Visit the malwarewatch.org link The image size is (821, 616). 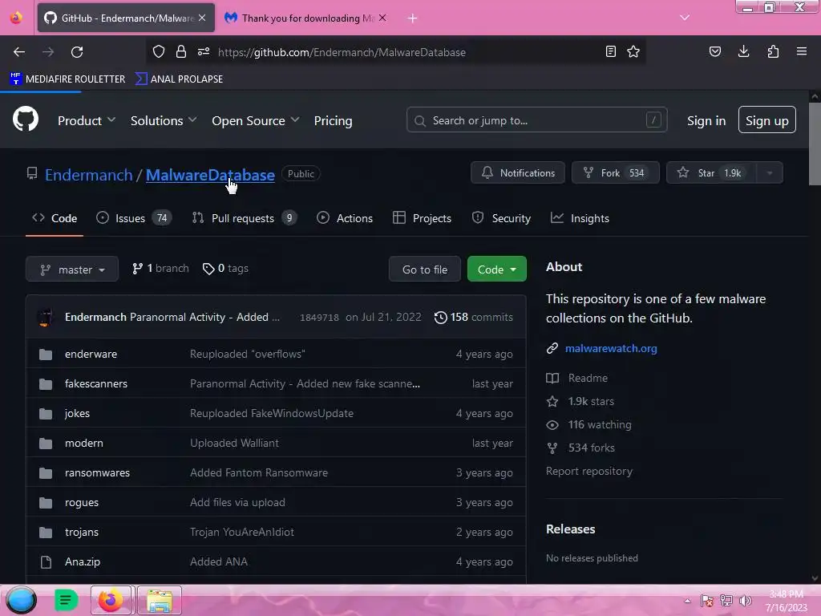pyautogui.click(x=611, y=348)
